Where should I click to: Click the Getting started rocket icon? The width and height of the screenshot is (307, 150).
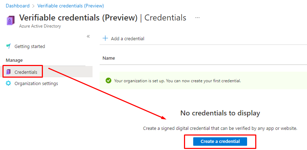pyautogui.click(x=9, y=46)
